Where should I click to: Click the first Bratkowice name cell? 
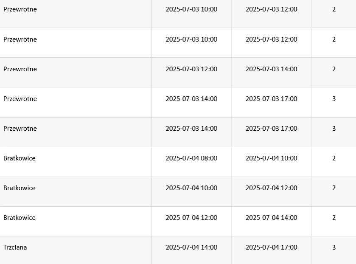[x=20, y=158]
